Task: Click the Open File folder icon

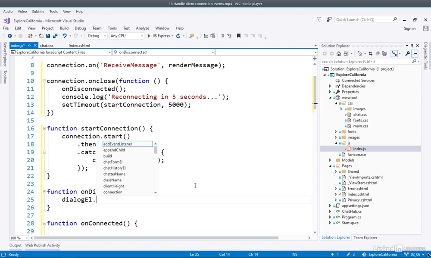Action: click(x=41, y=36)
